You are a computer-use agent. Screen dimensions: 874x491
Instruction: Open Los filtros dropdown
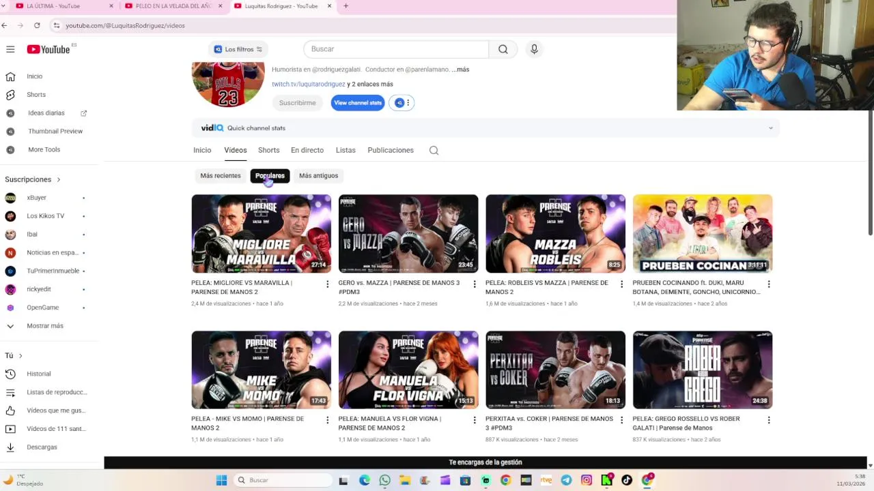238,49
